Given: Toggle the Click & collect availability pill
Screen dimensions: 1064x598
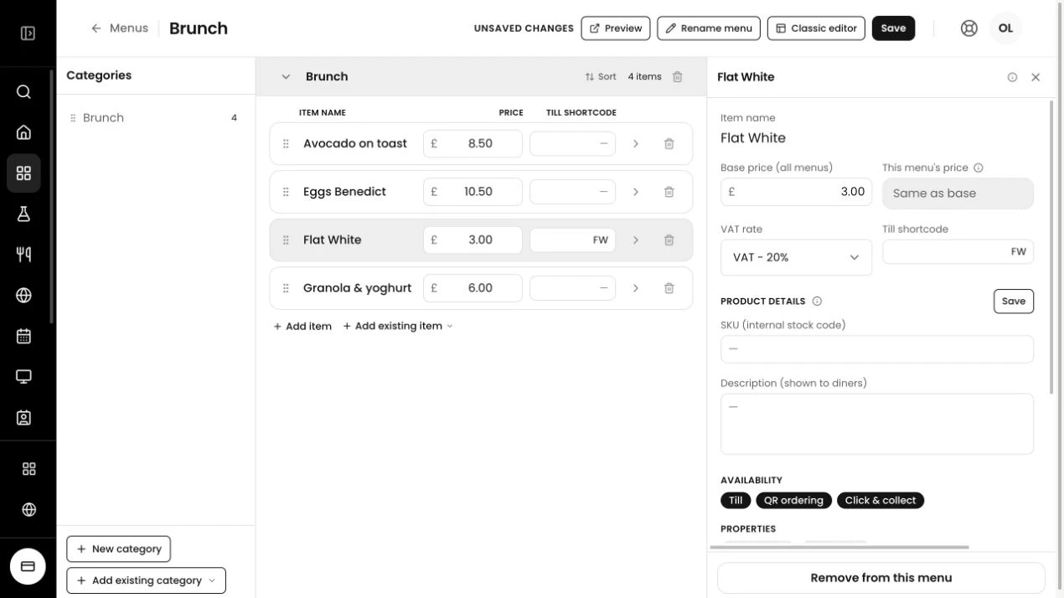Looking at the screenshot, I should (880, 501).
